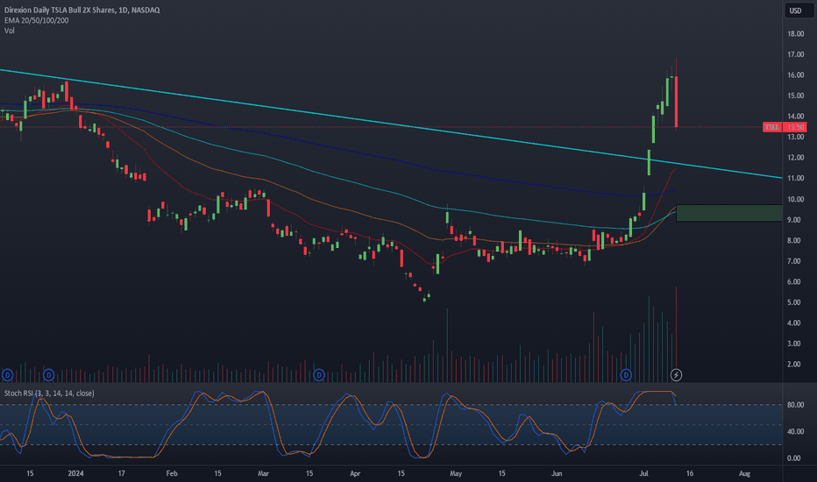Click the 10.00 price axis label

point(796,199)
